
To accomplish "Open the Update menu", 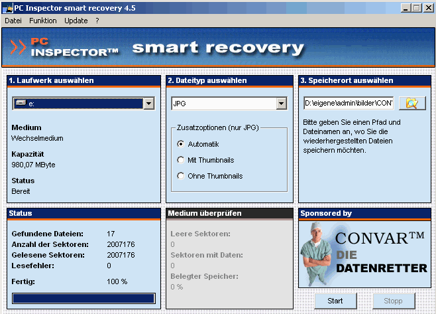I will [76, 21].
